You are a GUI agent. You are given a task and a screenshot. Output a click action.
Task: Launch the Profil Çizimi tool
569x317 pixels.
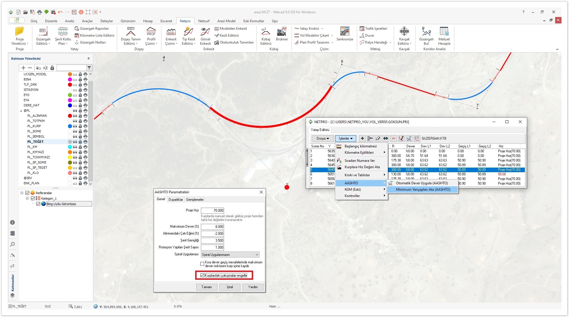[151, 36]
